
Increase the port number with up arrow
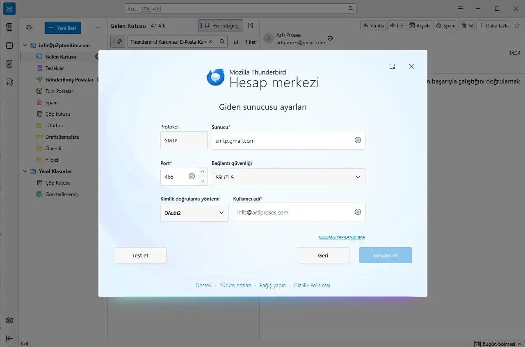point(203,172)
